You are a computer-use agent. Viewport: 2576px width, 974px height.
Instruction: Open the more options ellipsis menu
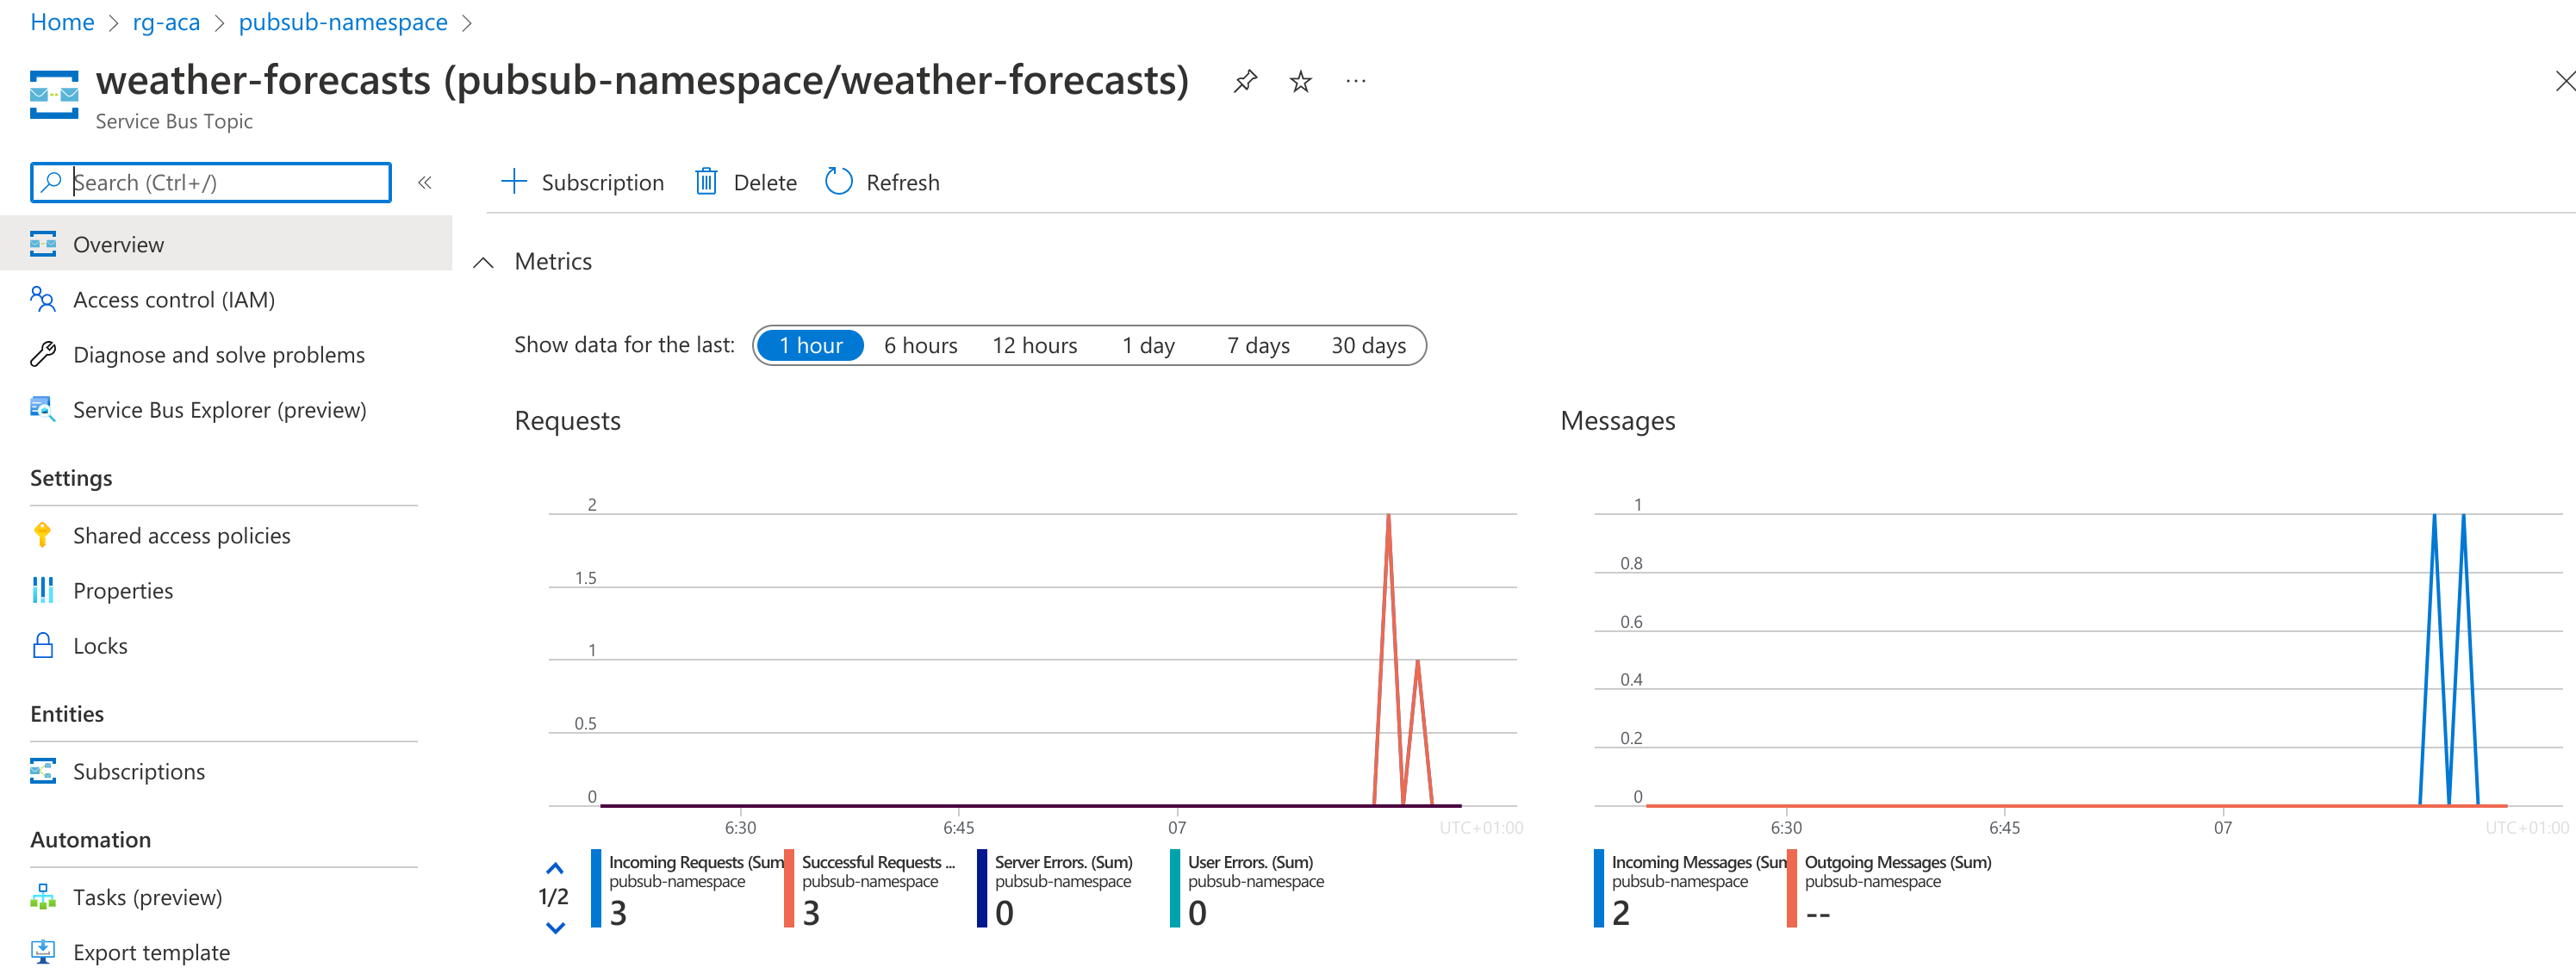[x=1355, y=81]
